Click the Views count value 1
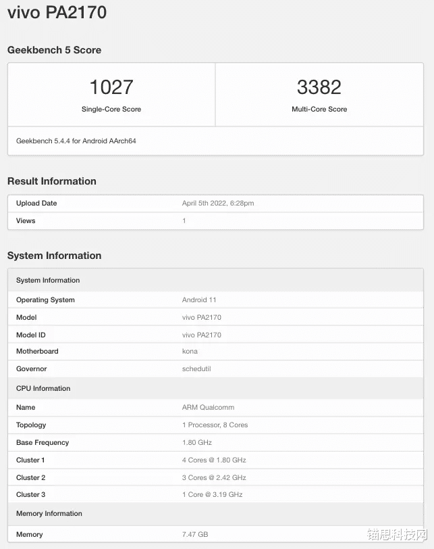 184,220
